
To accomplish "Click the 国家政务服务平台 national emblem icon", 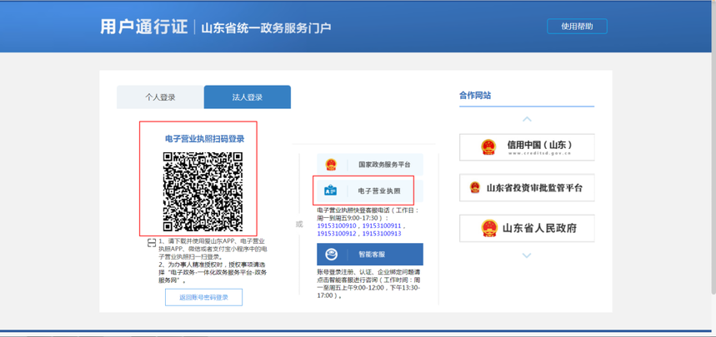I will tap(331, 165).
